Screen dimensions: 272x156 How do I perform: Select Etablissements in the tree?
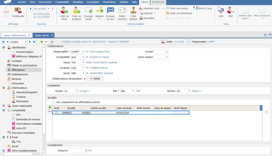pos(20,74)
